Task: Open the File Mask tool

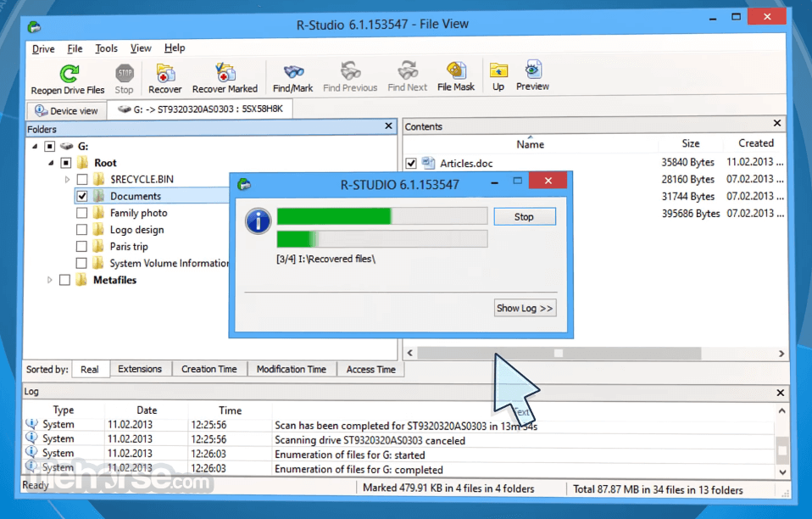Action: 456,70
